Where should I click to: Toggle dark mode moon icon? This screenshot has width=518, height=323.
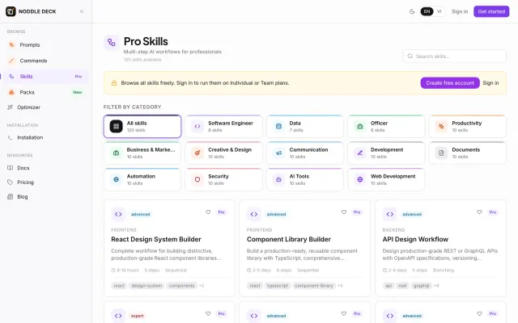[412, 11]
